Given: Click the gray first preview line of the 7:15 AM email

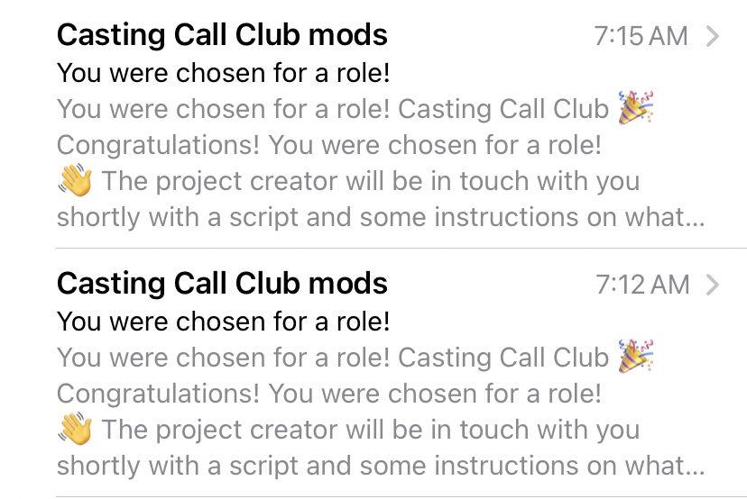Looking at the screenshot, I should [x=332, y=109].
